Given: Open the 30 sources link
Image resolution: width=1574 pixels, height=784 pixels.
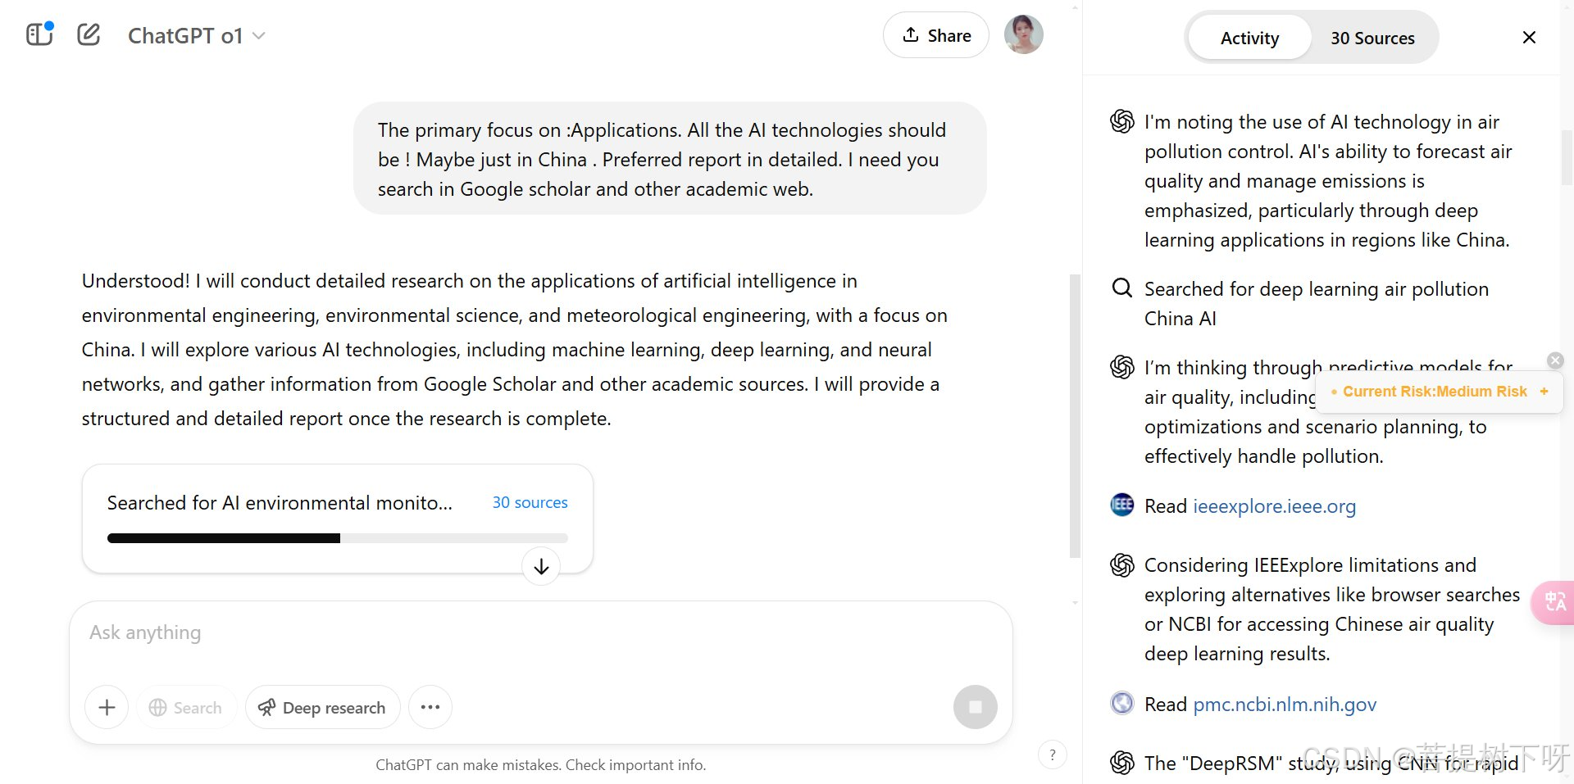Looking at the screenshot, I should tap(530, 502).
